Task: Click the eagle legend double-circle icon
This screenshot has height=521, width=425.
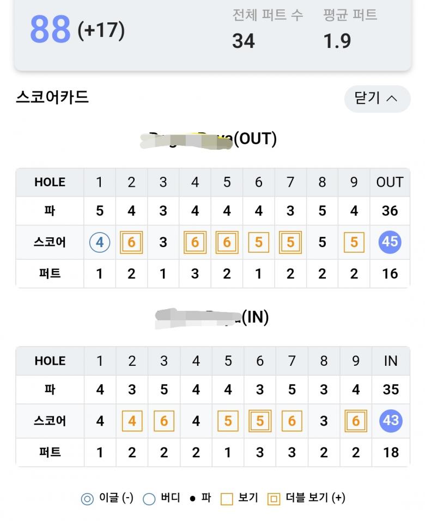Action: click(87, 499)
